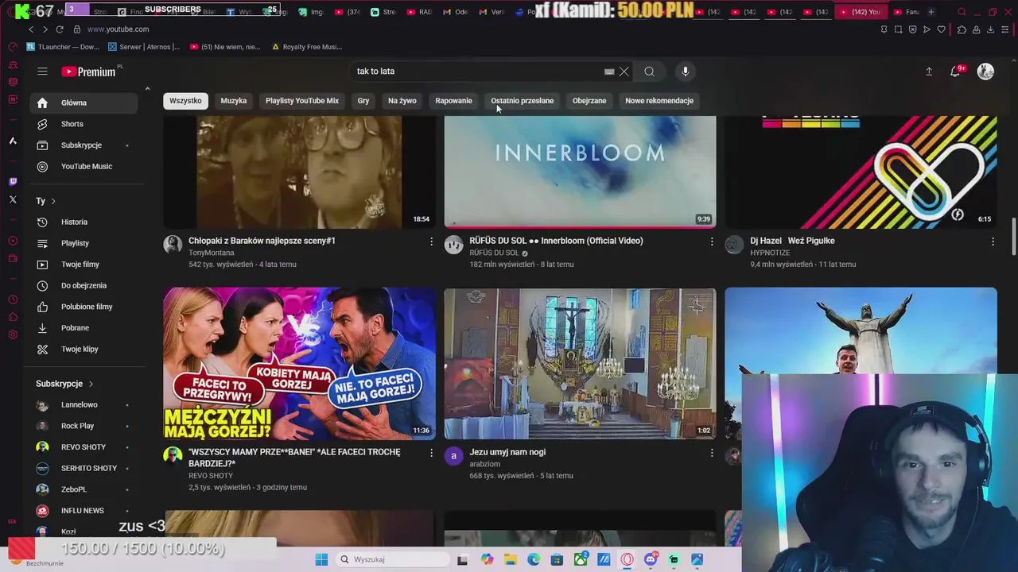Open the Windows Start button
The height and width of the screenshot is (572, 1018).
pos(321,559)
